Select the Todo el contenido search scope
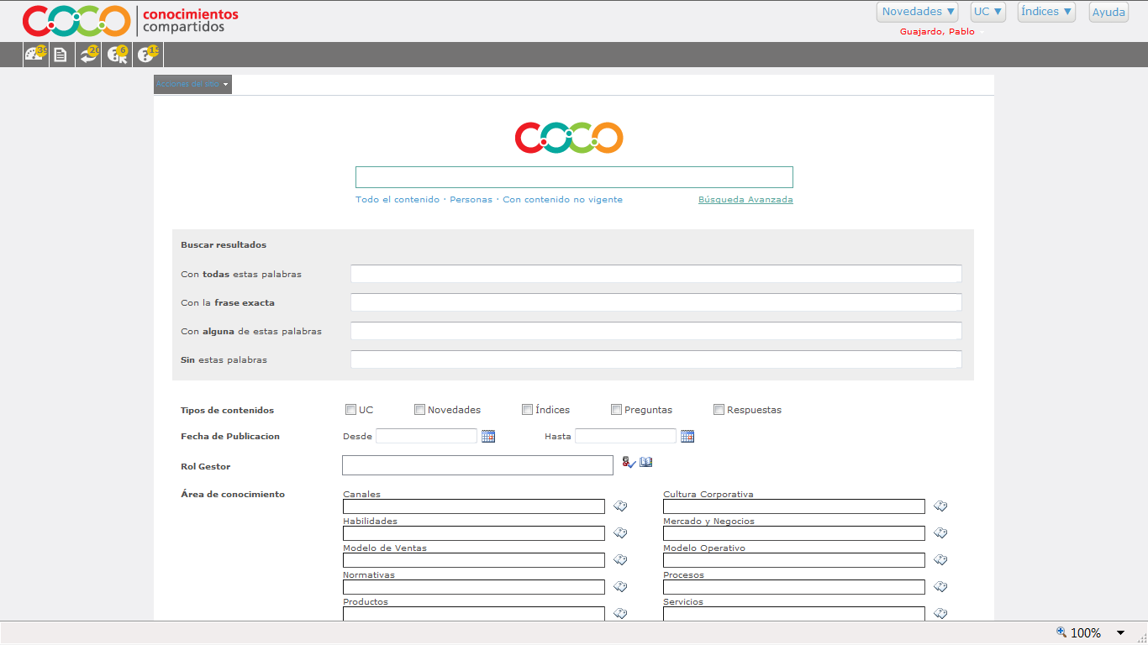 click(x=398, y=200)
